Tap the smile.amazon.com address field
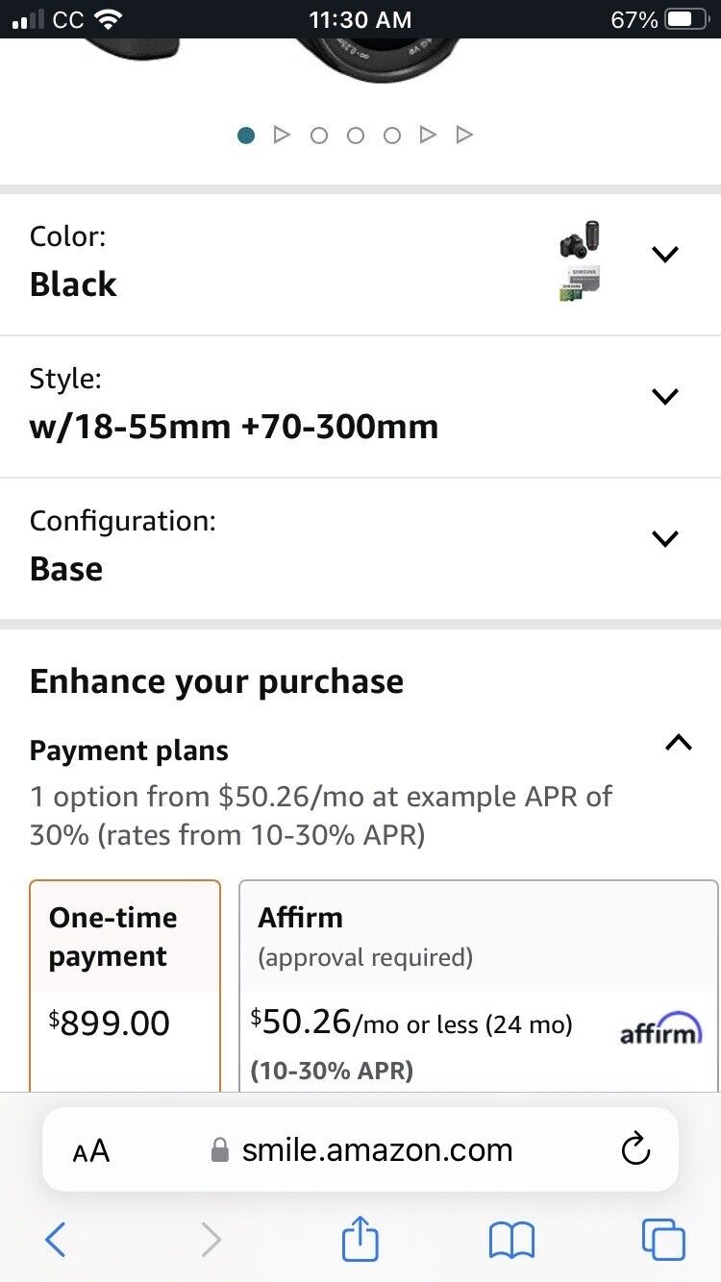 point(360,1149)
